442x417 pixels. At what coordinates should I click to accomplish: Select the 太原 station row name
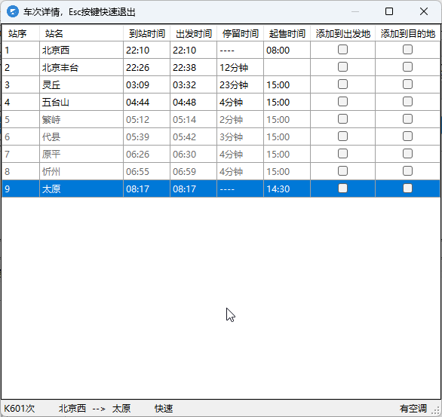[x=51, y=189]
